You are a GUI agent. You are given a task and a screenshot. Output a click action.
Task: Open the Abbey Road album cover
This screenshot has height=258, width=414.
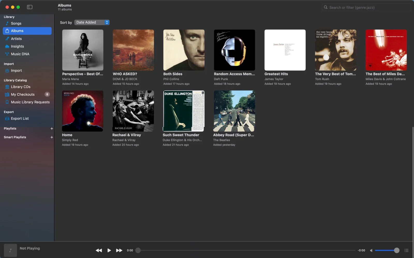(x=234, y=111)
